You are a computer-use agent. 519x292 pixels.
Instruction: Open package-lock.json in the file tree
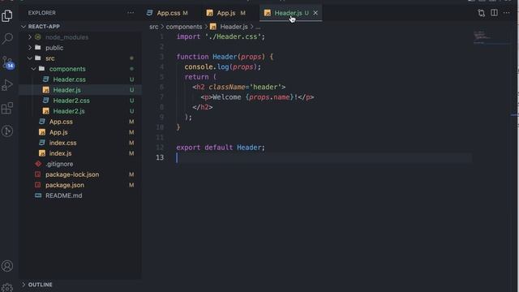(x=72, y=174)
